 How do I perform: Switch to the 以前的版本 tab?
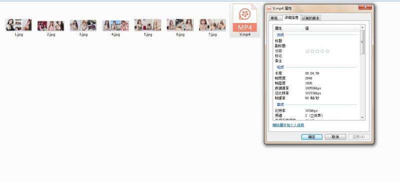(x=311, y=18)
